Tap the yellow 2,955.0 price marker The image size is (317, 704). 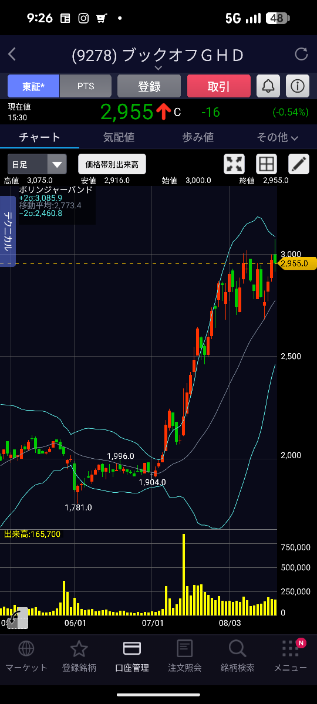click(x=298, y=263)
